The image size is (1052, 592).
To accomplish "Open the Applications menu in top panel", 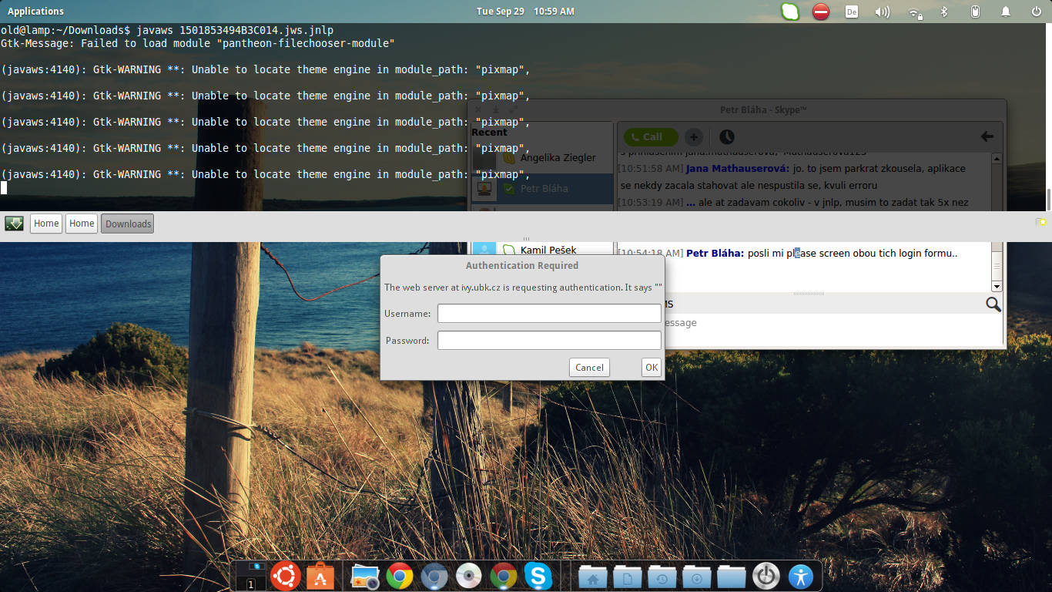I will point(35,11).
